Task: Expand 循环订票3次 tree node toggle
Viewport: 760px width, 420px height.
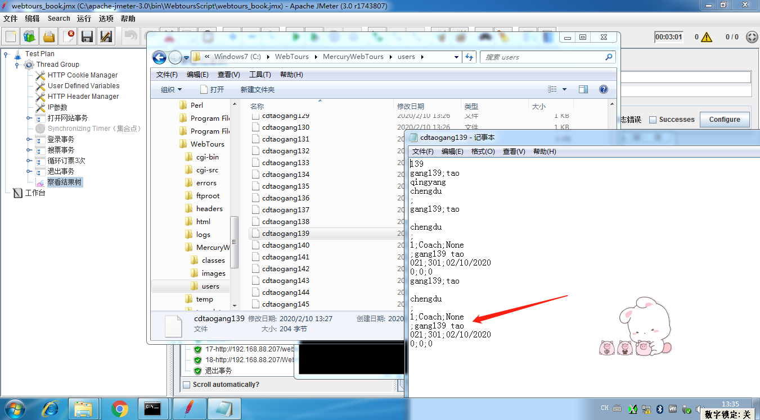Action: coord(29,161)
